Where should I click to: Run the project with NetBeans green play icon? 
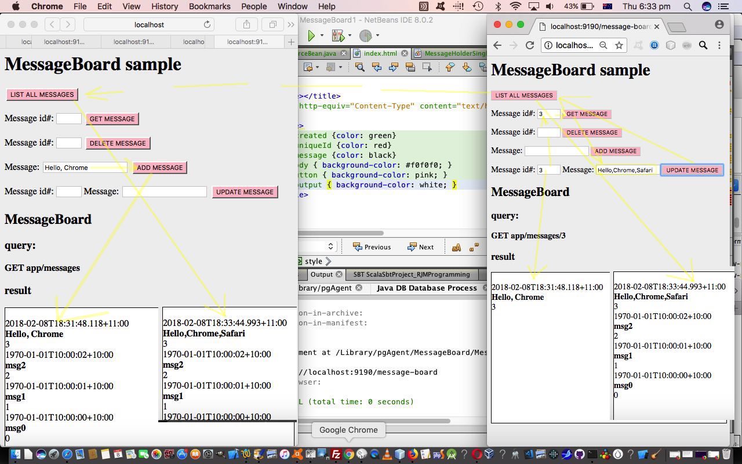[311, 36]
